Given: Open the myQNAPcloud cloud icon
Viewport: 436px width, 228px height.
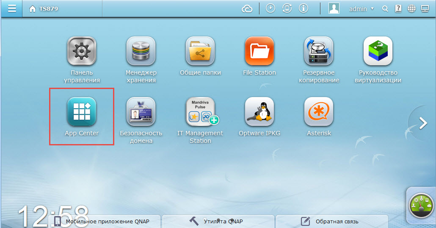Looking at the screenshot, I should tap(247, 9).
